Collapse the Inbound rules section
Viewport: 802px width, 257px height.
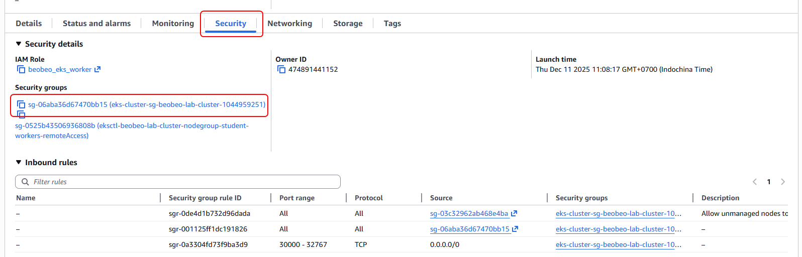coord(19,162)
